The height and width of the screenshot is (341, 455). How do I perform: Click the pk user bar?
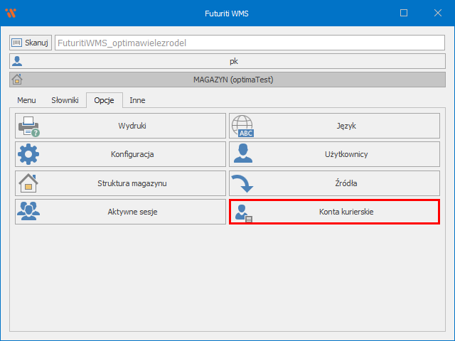click(233, 61)
